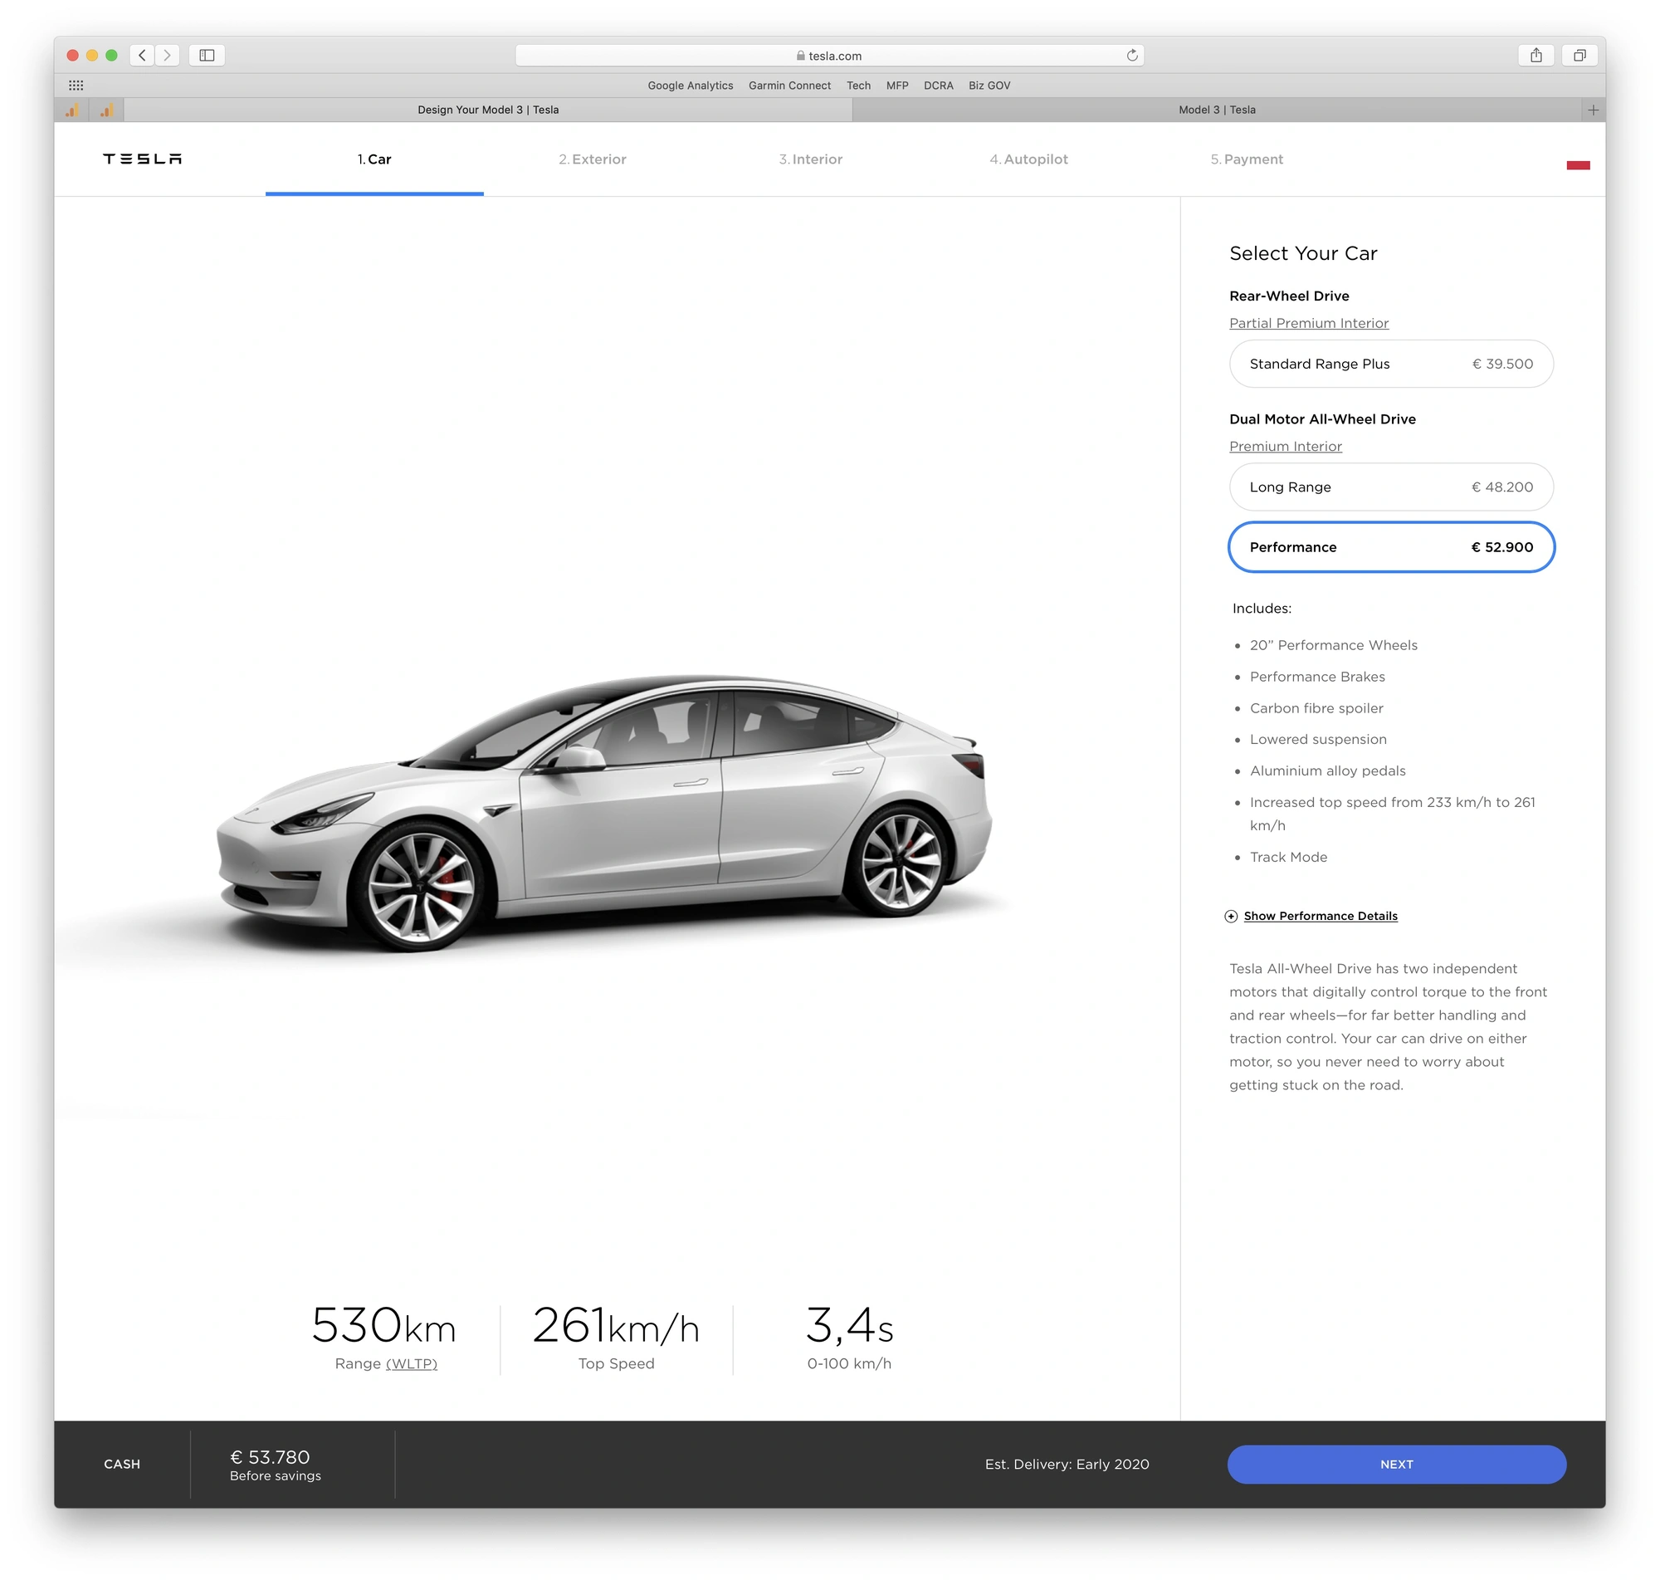The height and width of the screenshot is (1580, 1660).
Task: Show all tabs overview icon
Action: coord(1580,56)
